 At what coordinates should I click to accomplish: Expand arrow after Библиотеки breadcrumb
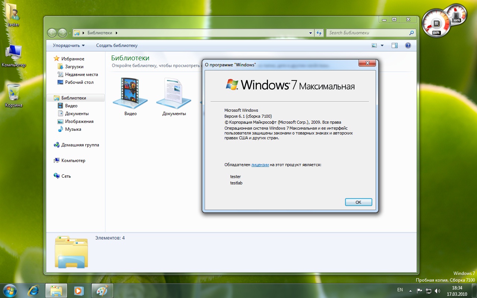(116, 33)
